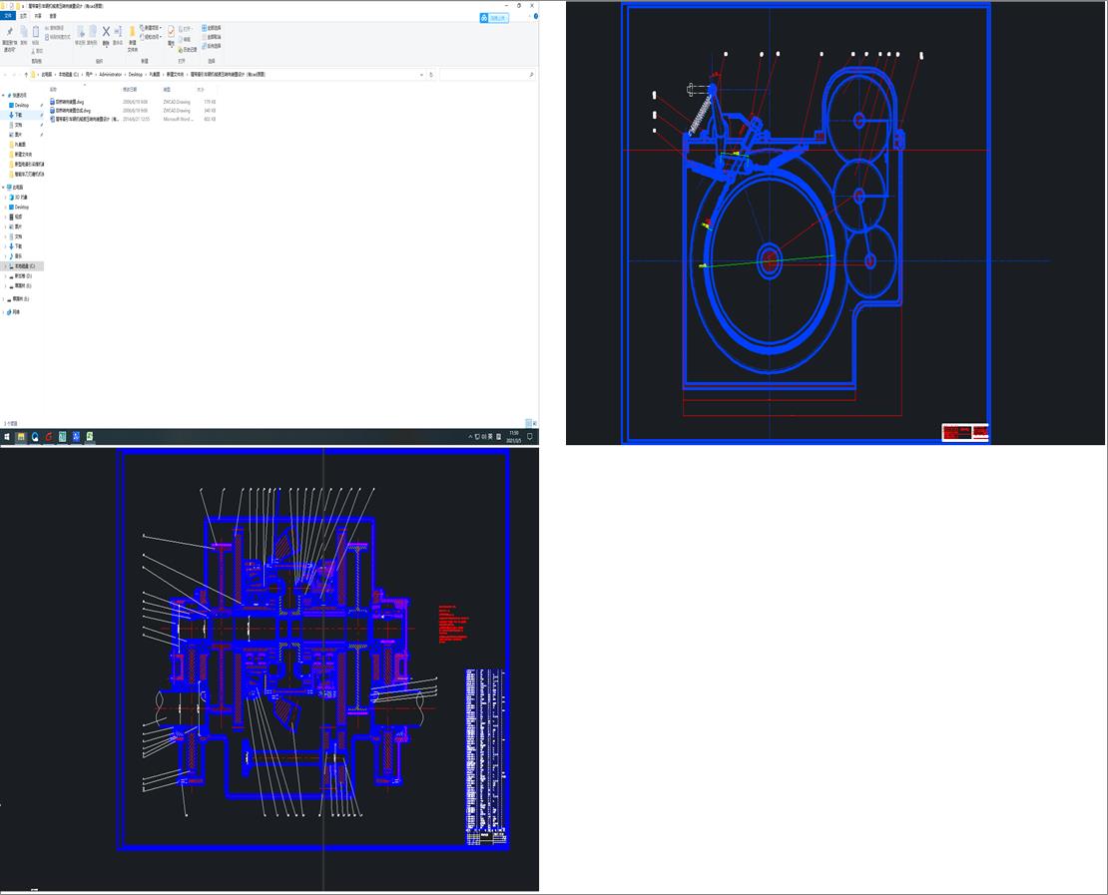Open Desktop under Quick Access in the sidebar
The image size is (1108, 895).
pos(22,105)
